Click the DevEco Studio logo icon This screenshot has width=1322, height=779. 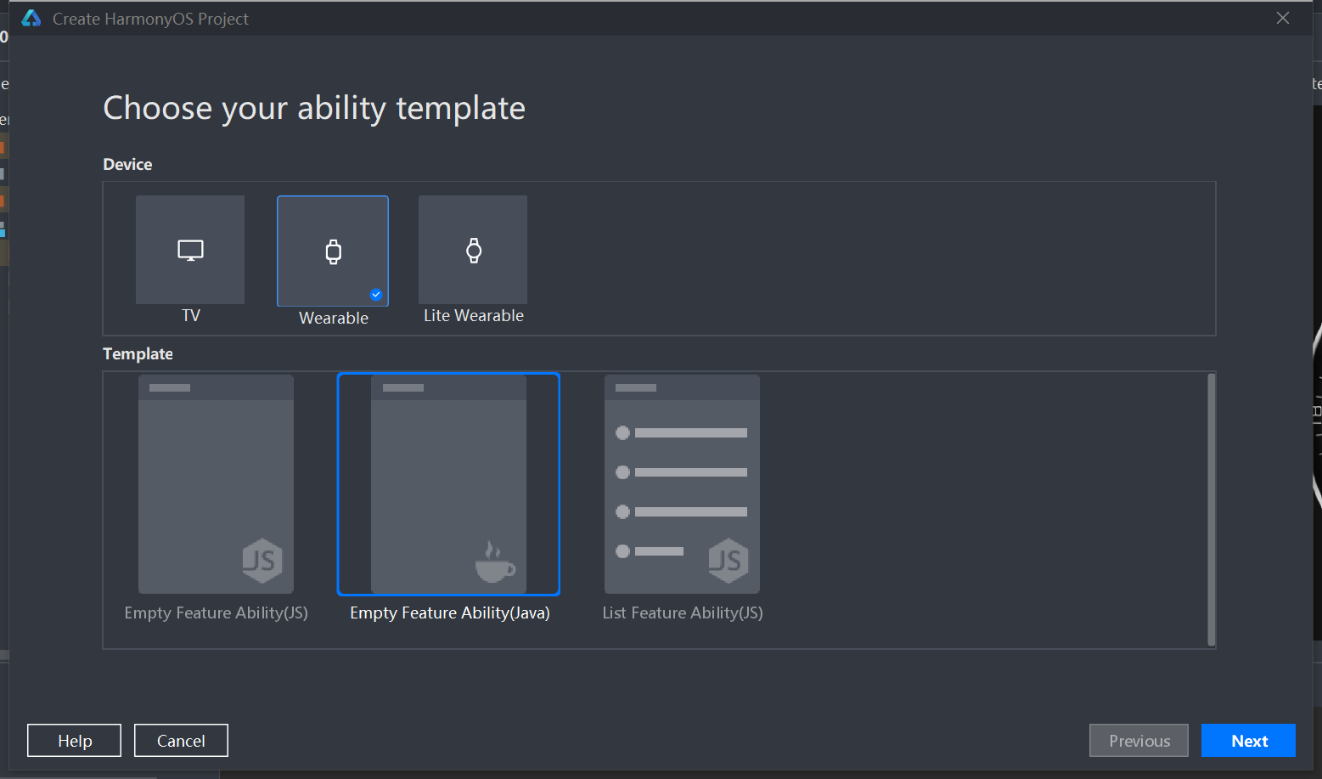tap(31, 19)
